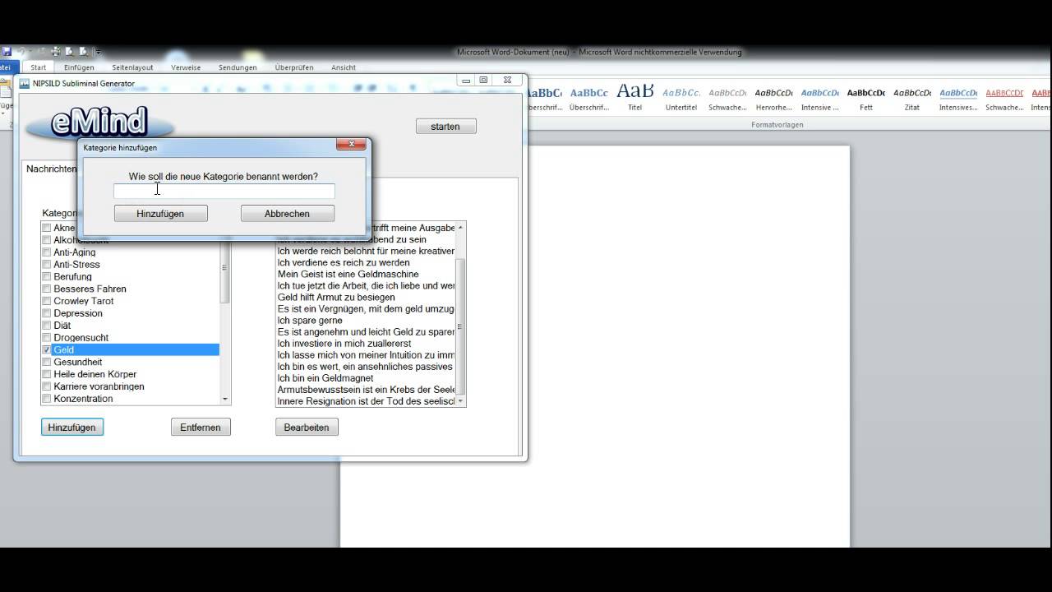Switch to Word's Ansicht tab
This screenshot has width=1052, height=592.
(x=344, y=67)
